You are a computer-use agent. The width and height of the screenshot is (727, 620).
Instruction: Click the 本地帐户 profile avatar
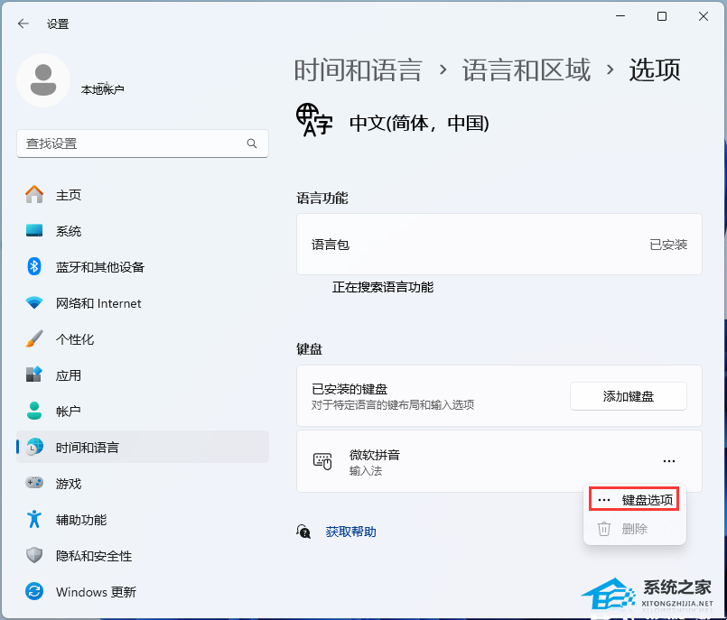pyautogui.click(x=43, y=80)
